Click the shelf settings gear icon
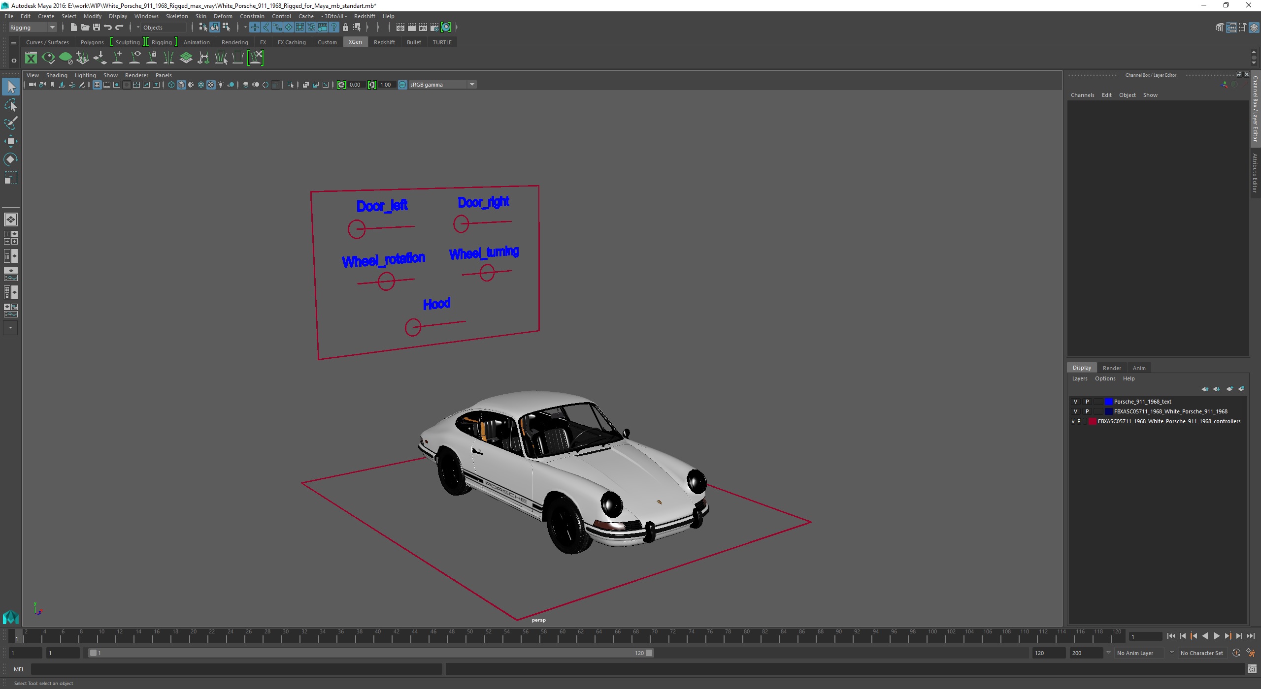This screenshot has height=689, width=1261. [x=14, y=61]
